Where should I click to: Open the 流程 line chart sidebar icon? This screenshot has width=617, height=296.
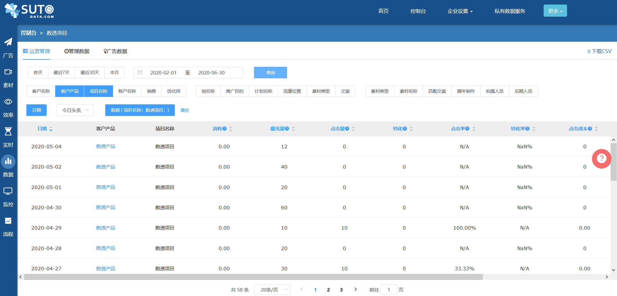[8, 221]
